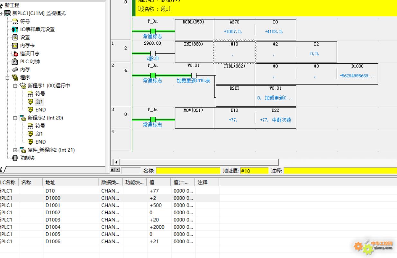Select the D1003 row in watch list
The height and width of the screenshot is (258, 397).
click(x=53, y=220)
